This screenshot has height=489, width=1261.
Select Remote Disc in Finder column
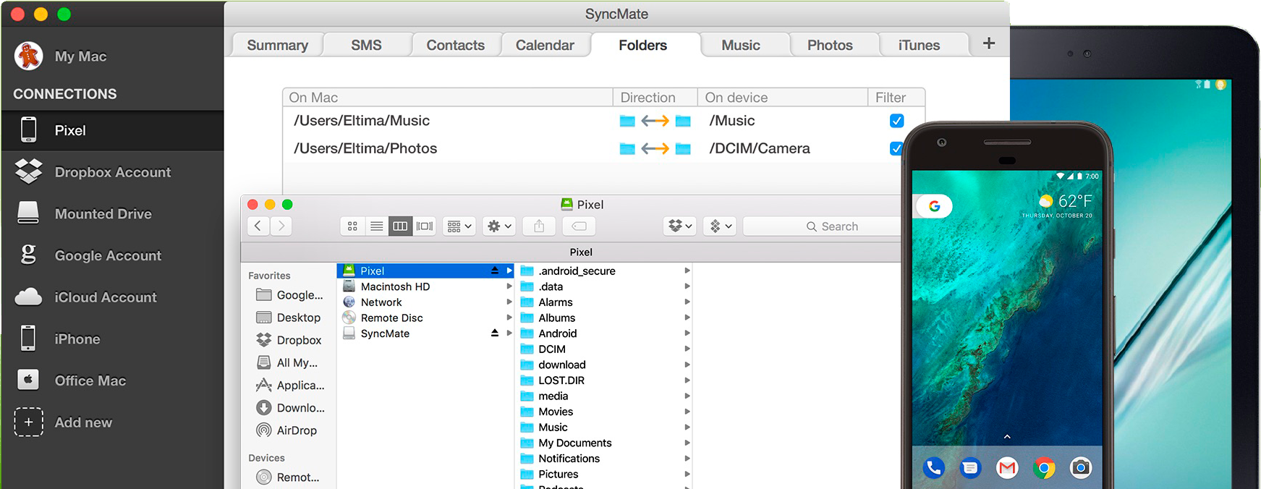(x=425, y=318)
